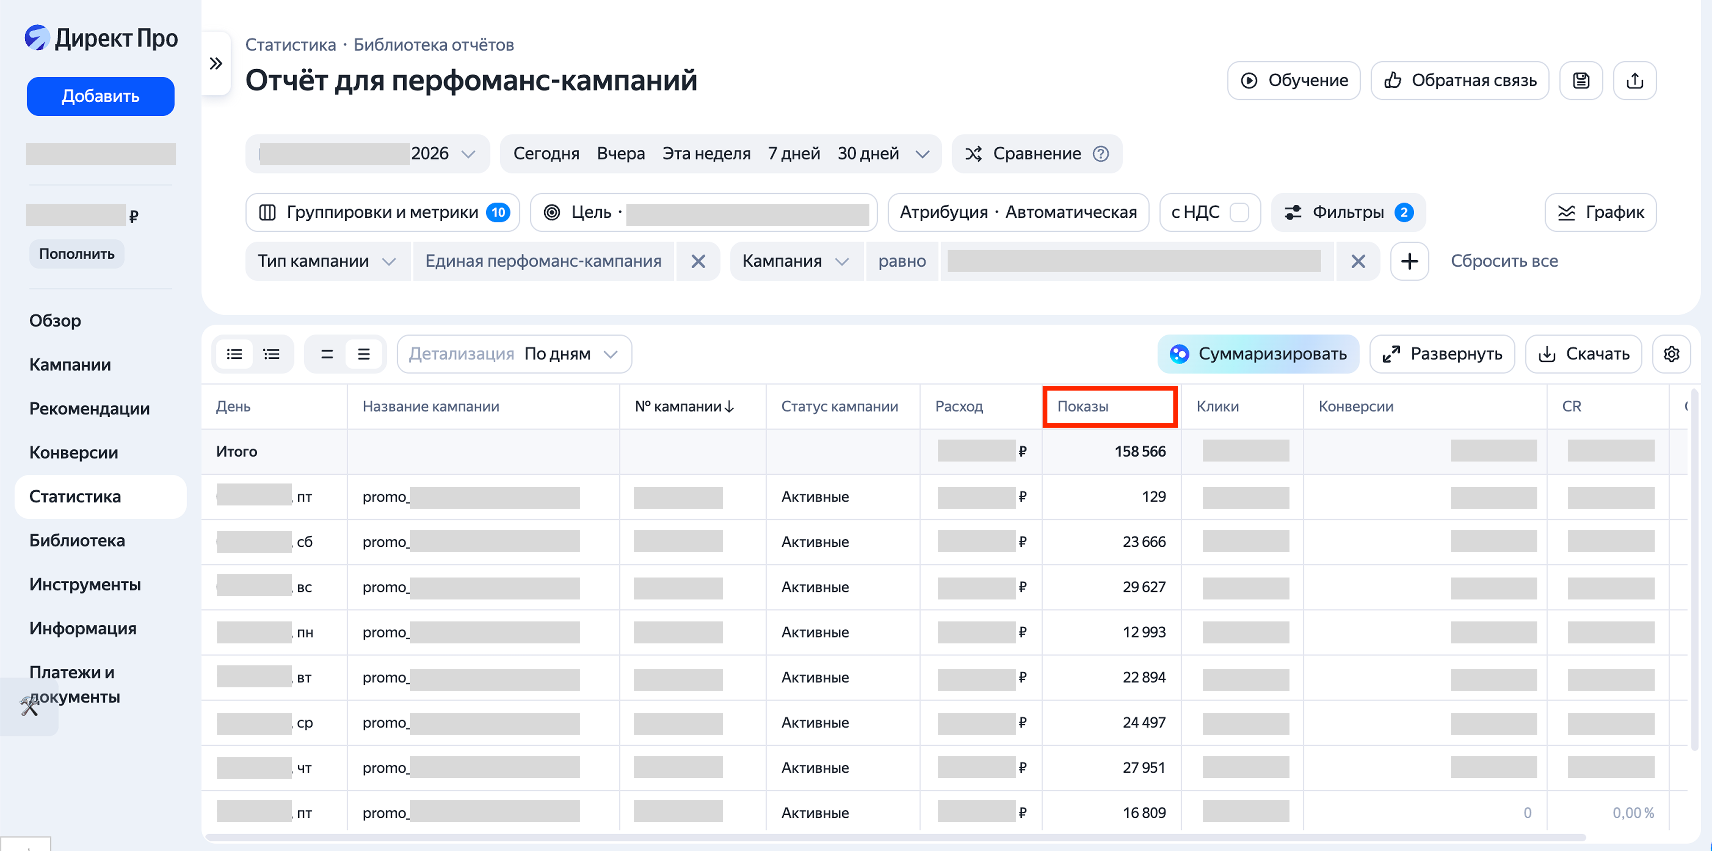Open the Цель goal selector
The image size is (1712, 851).
(704, 212)
